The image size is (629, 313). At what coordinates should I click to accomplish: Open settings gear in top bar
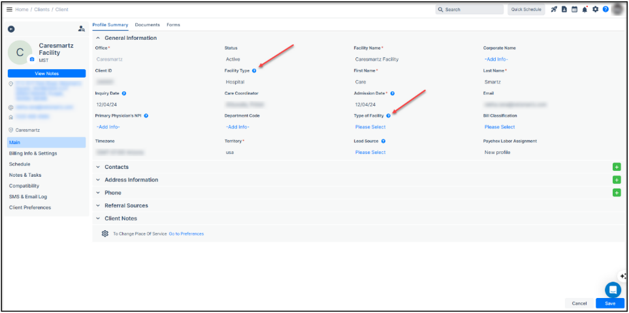tap(596, 10)
